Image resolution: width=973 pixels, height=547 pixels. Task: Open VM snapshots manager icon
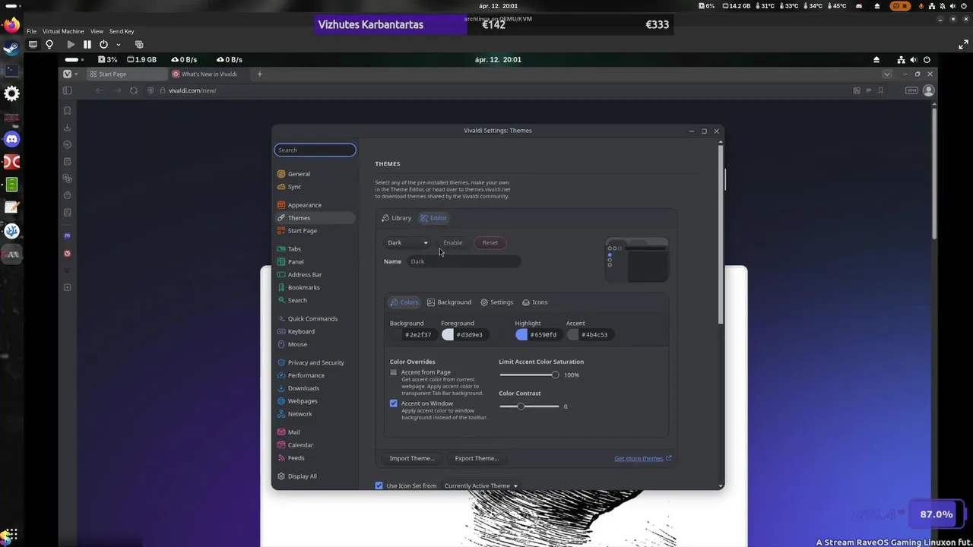tap(139, 44)
